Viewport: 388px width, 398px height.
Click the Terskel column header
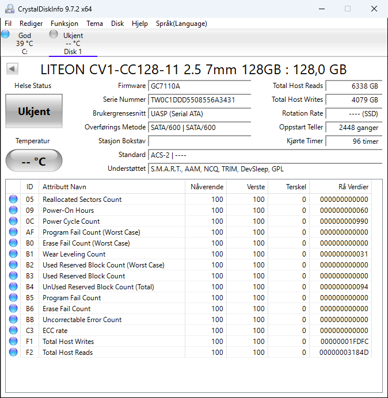pos(288,187)
